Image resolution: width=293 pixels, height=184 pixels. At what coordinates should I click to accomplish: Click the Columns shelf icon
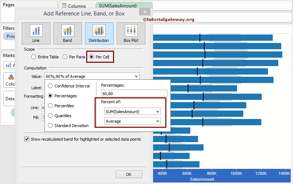(64, 6)
